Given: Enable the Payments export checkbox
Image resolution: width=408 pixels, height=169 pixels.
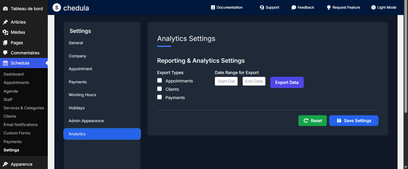Looking at the screenshot, I should [159, 97].
